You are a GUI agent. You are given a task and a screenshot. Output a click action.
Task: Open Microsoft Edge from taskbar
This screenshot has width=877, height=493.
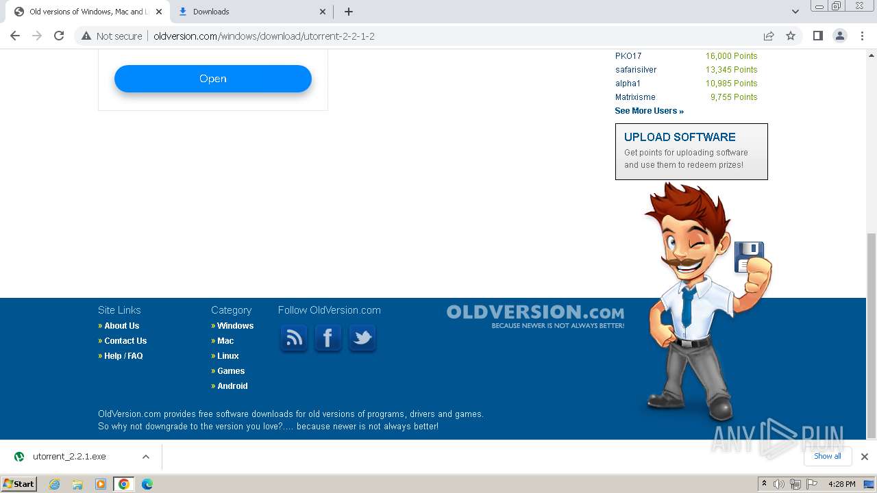coord(147,484)
